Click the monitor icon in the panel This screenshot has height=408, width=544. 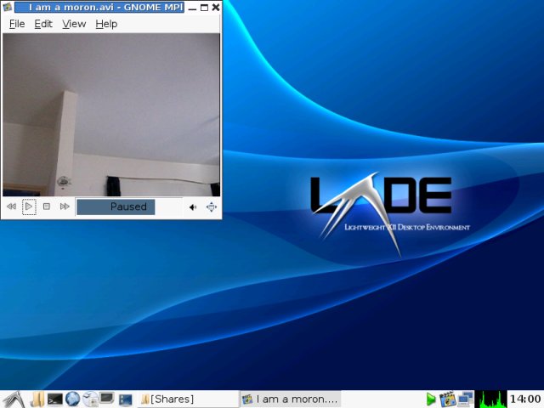click(107, 399)
